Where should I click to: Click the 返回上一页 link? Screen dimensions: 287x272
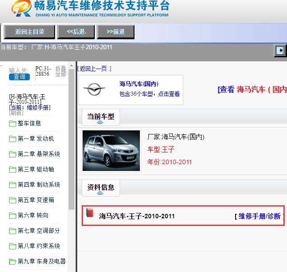pos(94,69)
